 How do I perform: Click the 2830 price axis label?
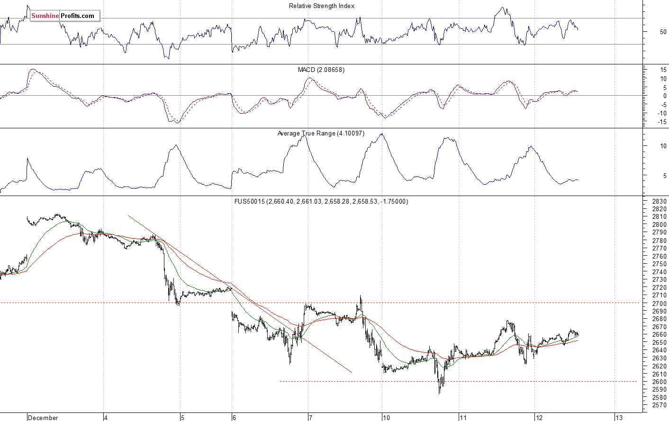pos(660,201)
